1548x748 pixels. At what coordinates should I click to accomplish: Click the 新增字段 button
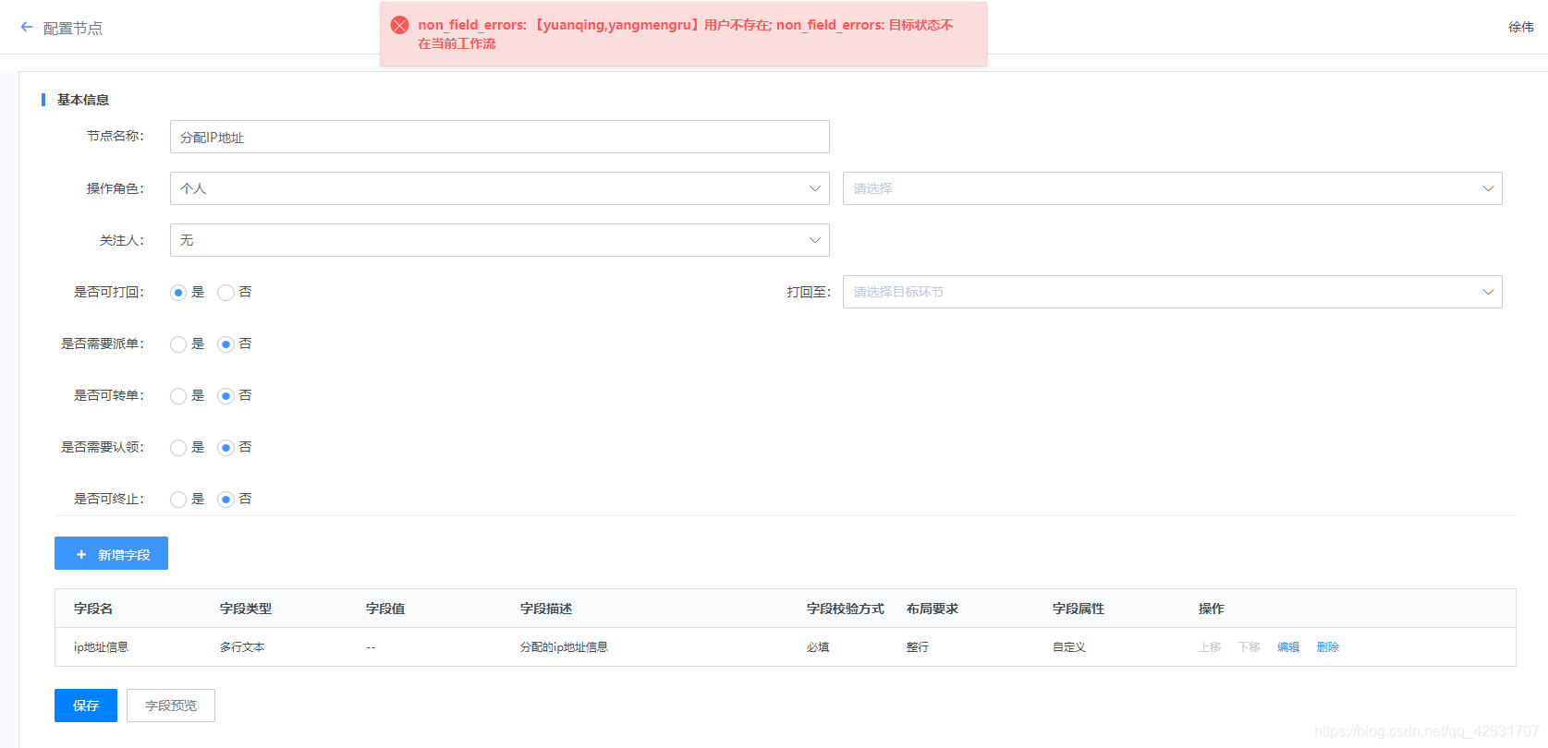point(111,553)
